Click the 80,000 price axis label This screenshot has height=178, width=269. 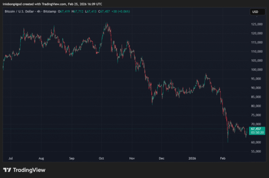click(x=256, y=106)
